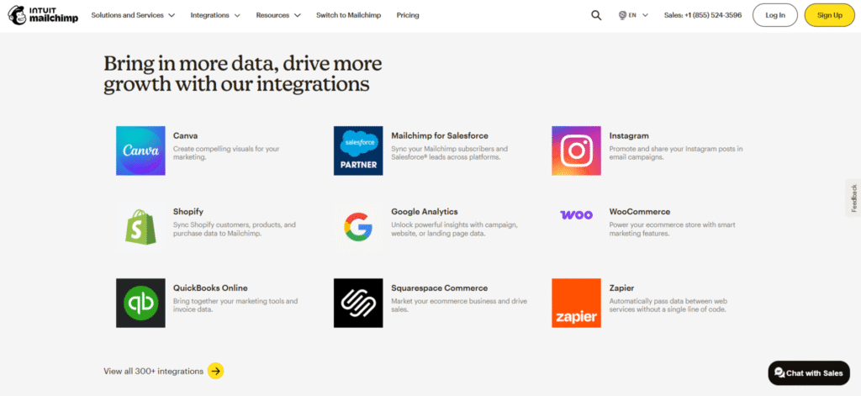Click the QuickBooks logo tile
861x396 pixels.
point(140,304)
